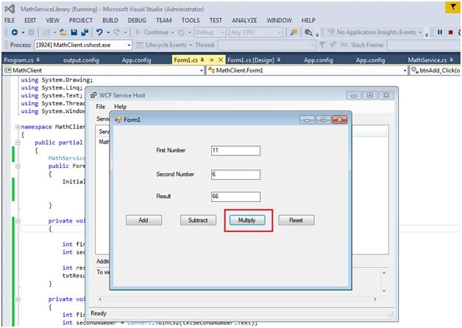The image size is (462, 328).
Task: Open the Application Insights Events dropdown arrow
Action: [420, 32]
